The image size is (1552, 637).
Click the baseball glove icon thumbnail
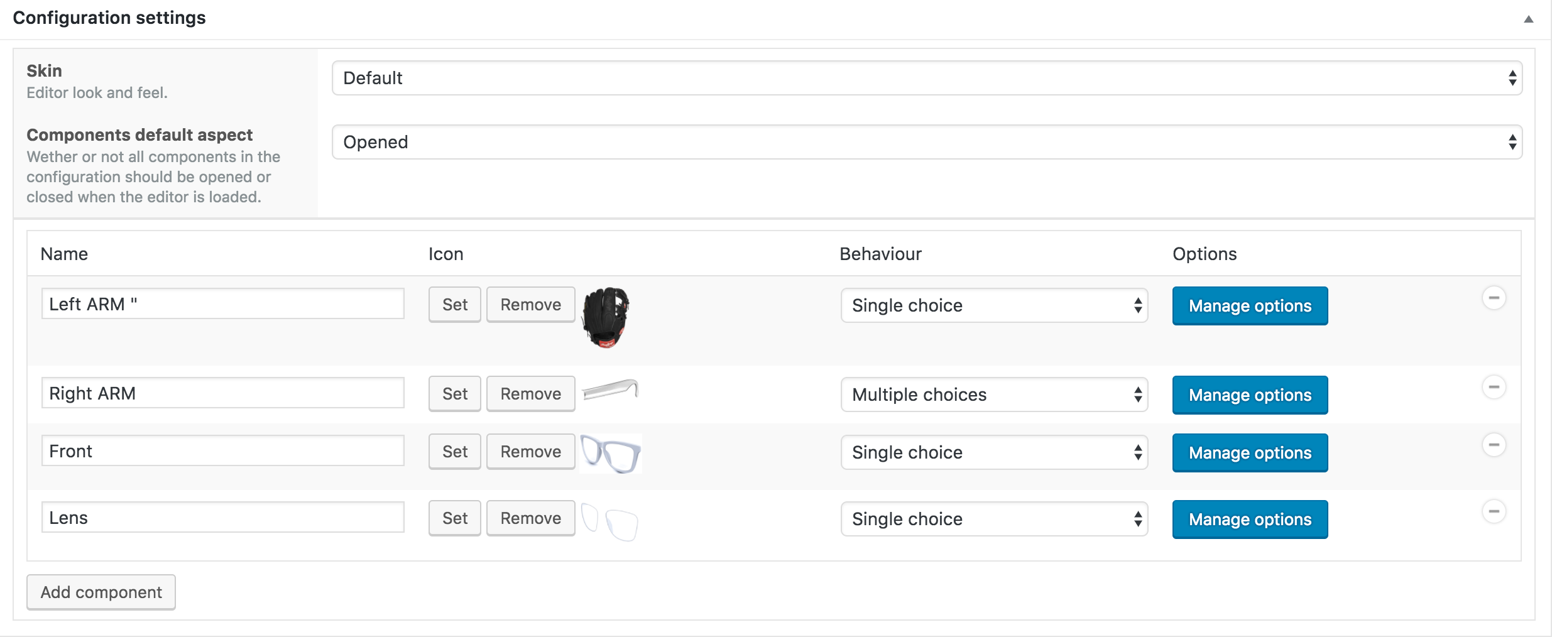(606, 317)
